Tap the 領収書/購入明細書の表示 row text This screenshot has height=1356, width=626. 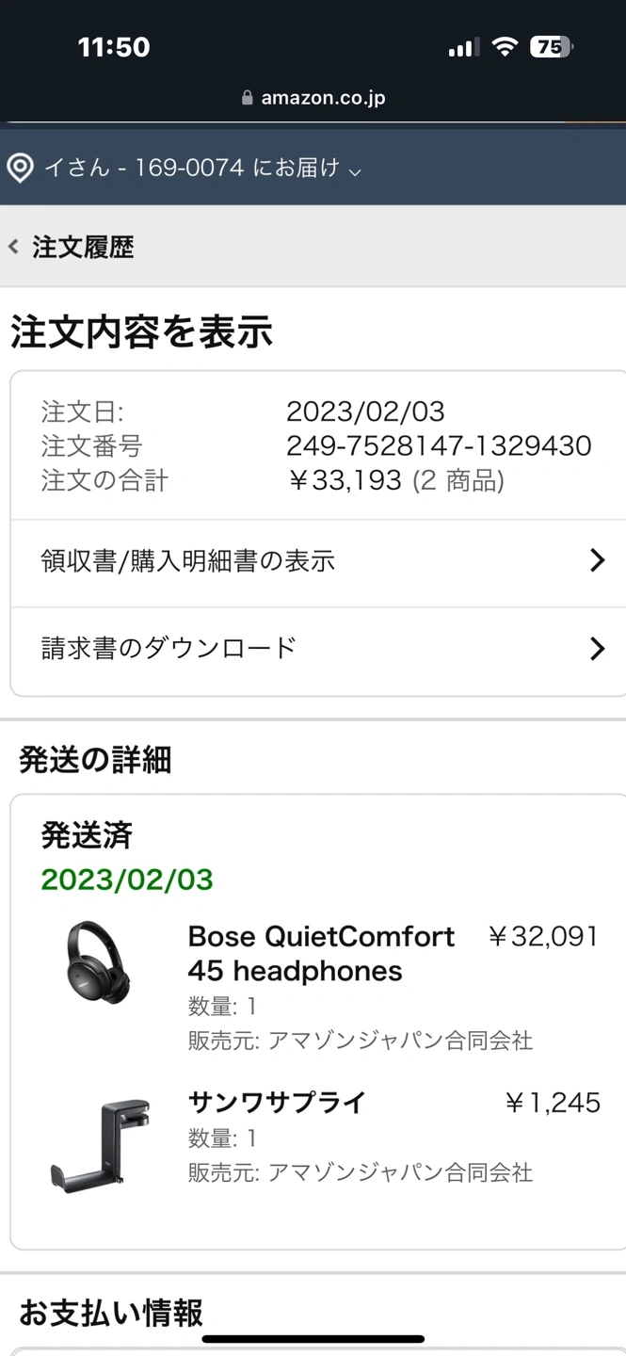point(188,561)
